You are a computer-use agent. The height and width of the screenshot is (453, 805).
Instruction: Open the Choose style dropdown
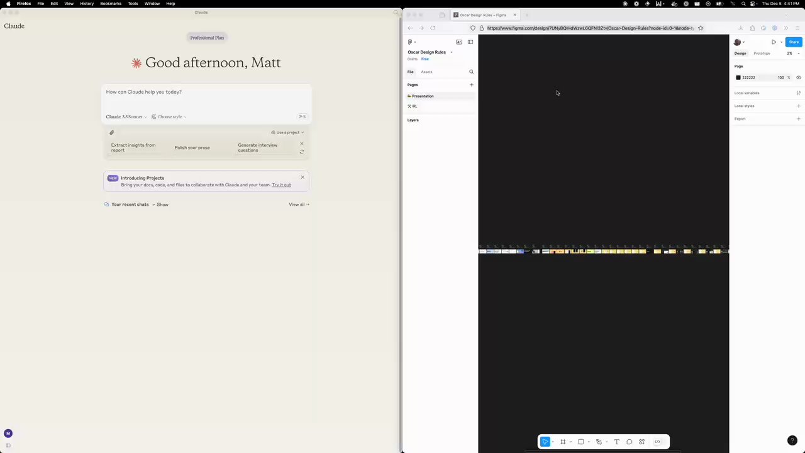(169, 117)
